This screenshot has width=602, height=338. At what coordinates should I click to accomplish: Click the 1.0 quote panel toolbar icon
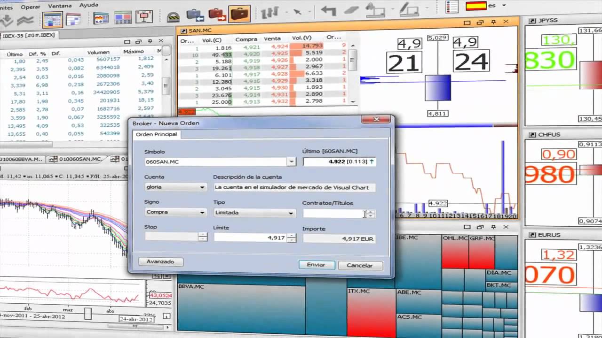[101, 18]
